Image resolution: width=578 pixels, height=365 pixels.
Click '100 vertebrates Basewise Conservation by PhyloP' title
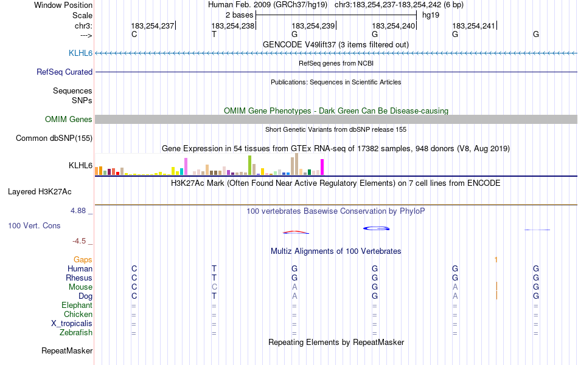pos(336,211)
